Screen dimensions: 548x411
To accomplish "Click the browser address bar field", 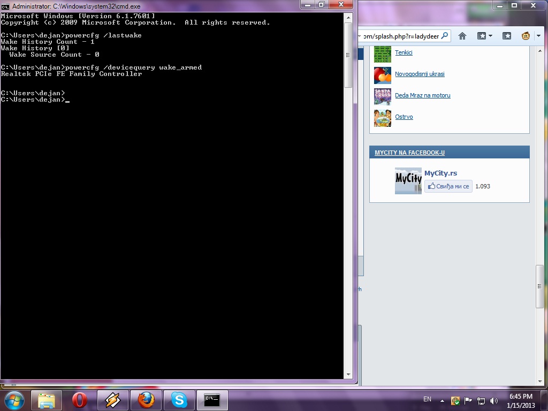I will tap(404, 36).
